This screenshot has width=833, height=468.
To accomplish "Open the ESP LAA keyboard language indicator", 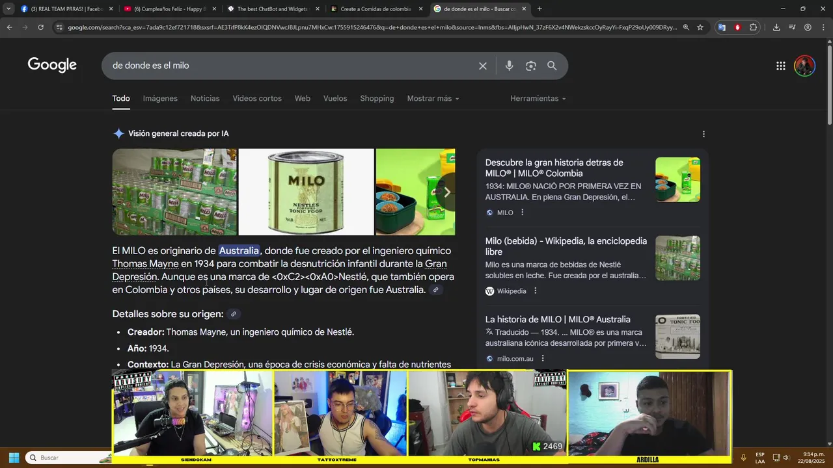I will click(760, 458).
